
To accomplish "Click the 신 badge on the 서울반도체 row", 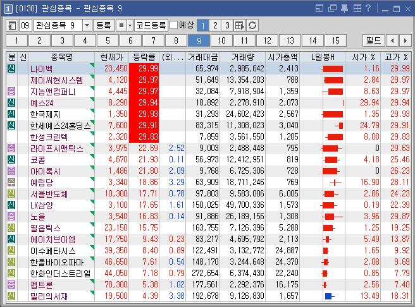I will tap(11, 194).
